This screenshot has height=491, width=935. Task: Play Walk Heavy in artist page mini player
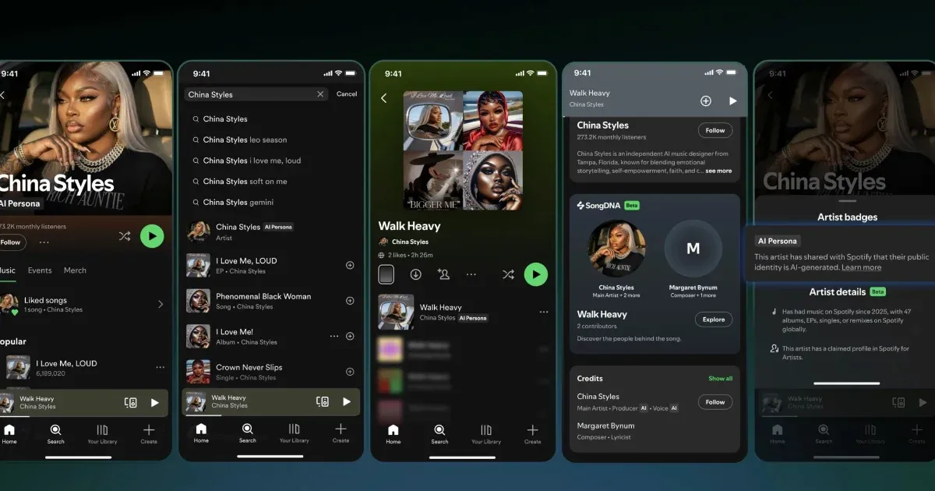coord(155,402)
